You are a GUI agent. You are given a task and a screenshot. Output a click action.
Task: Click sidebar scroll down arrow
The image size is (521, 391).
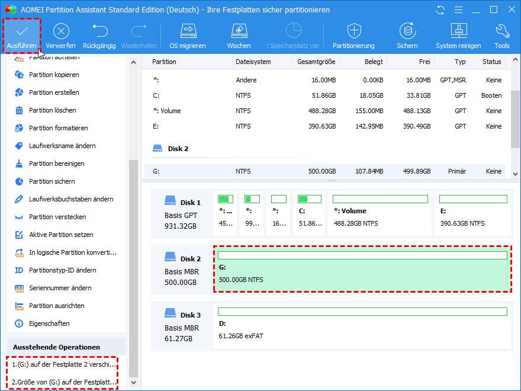tap(133, 383)
